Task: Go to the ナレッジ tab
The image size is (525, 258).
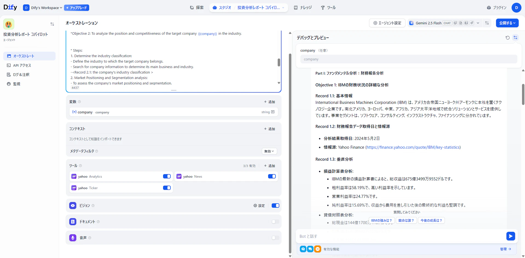Action: click(x=303, y=8)
